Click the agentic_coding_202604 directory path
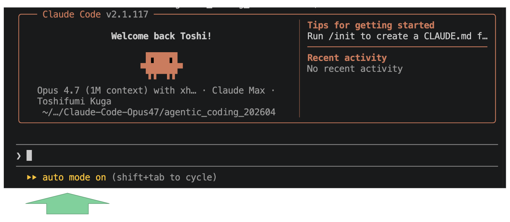This screenshot has height=222, width=510. pyautogui.click(x=159, y=112)
